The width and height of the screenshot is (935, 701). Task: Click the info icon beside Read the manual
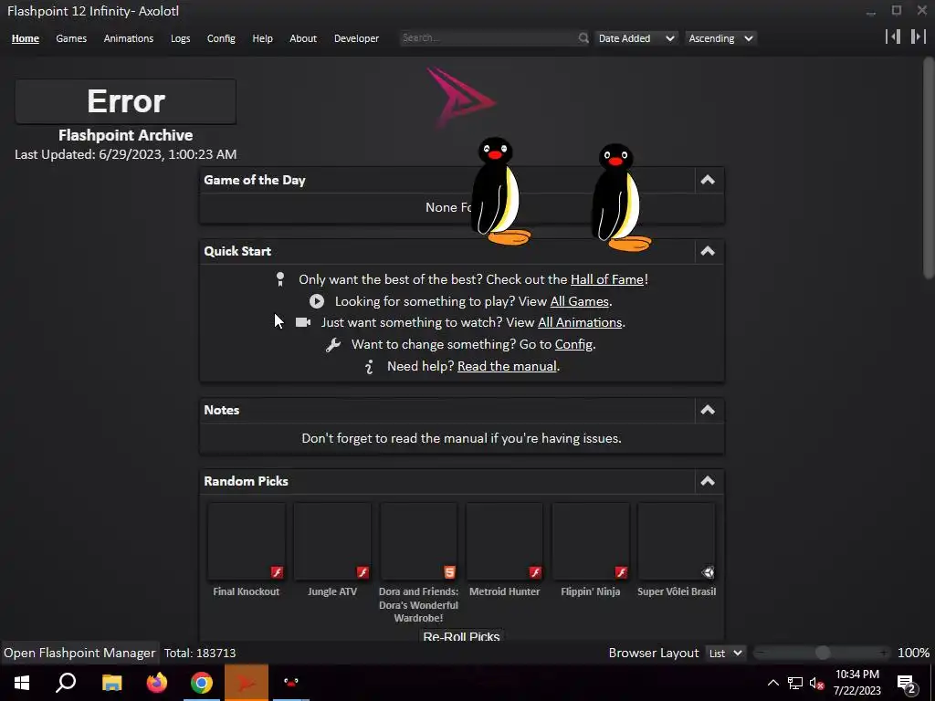[x=370, y=367]
